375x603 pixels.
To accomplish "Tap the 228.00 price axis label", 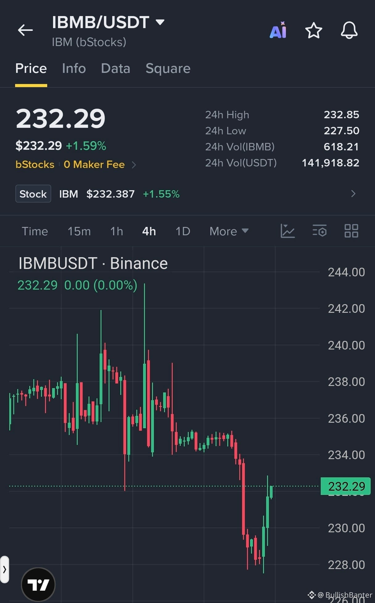I will click(x=346, y=565).
